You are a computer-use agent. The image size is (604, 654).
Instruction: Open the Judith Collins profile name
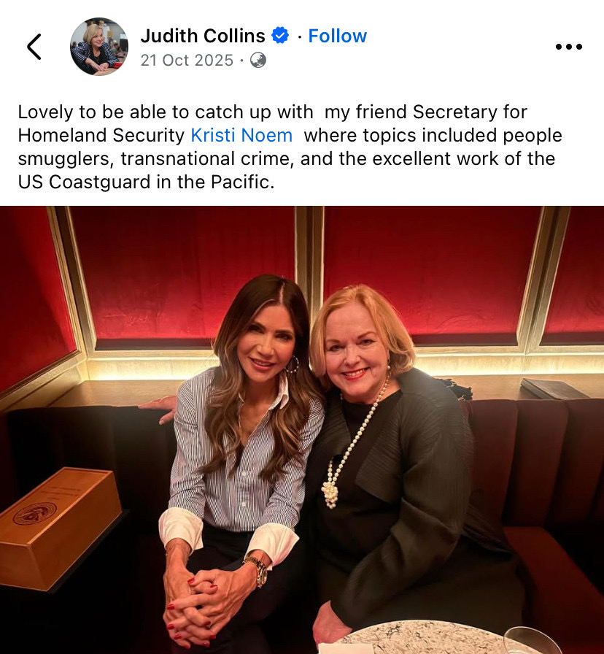pos(203,36)
